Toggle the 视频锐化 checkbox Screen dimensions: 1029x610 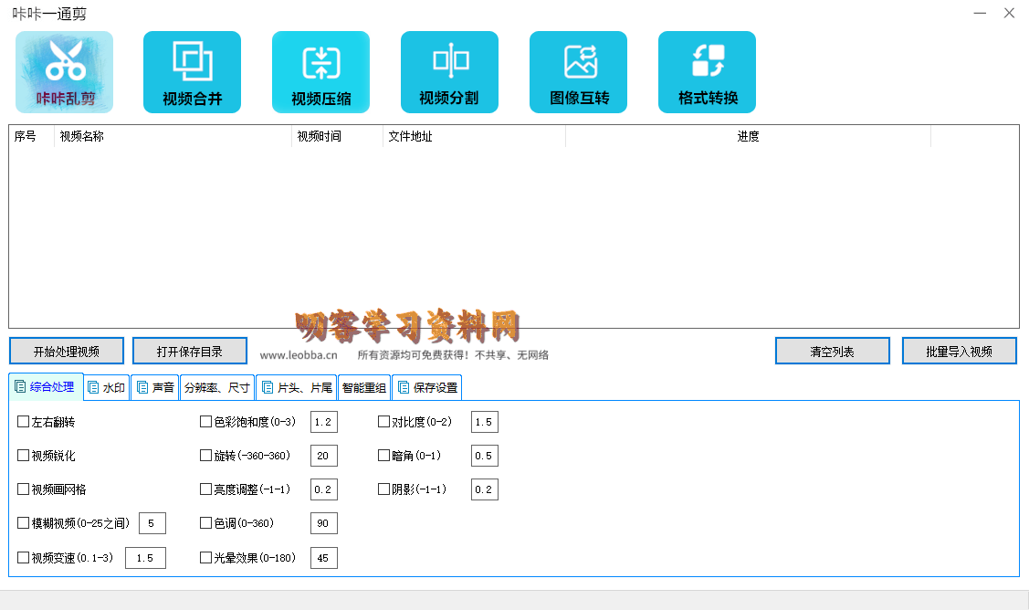[x=24, y=456]
